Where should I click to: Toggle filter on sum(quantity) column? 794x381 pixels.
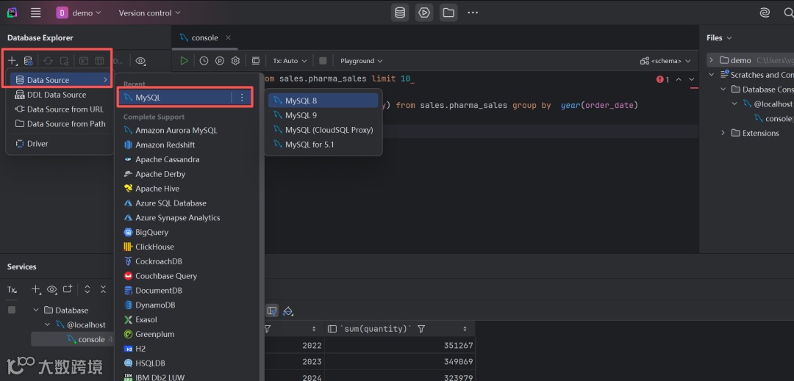tap(421, 329)
